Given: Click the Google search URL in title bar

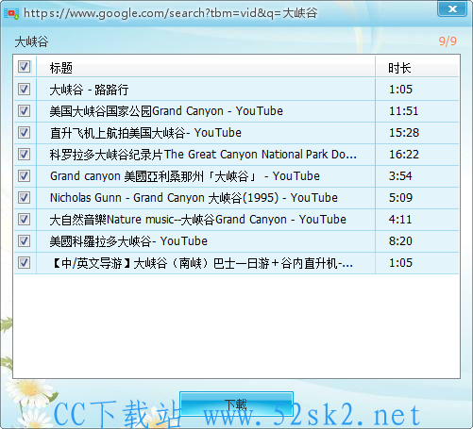Looking at the screenshot, I should [170, 13].
